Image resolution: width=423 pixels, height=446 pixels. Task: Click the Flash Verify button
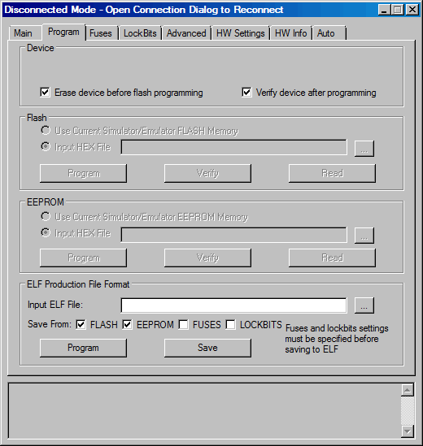207,173
